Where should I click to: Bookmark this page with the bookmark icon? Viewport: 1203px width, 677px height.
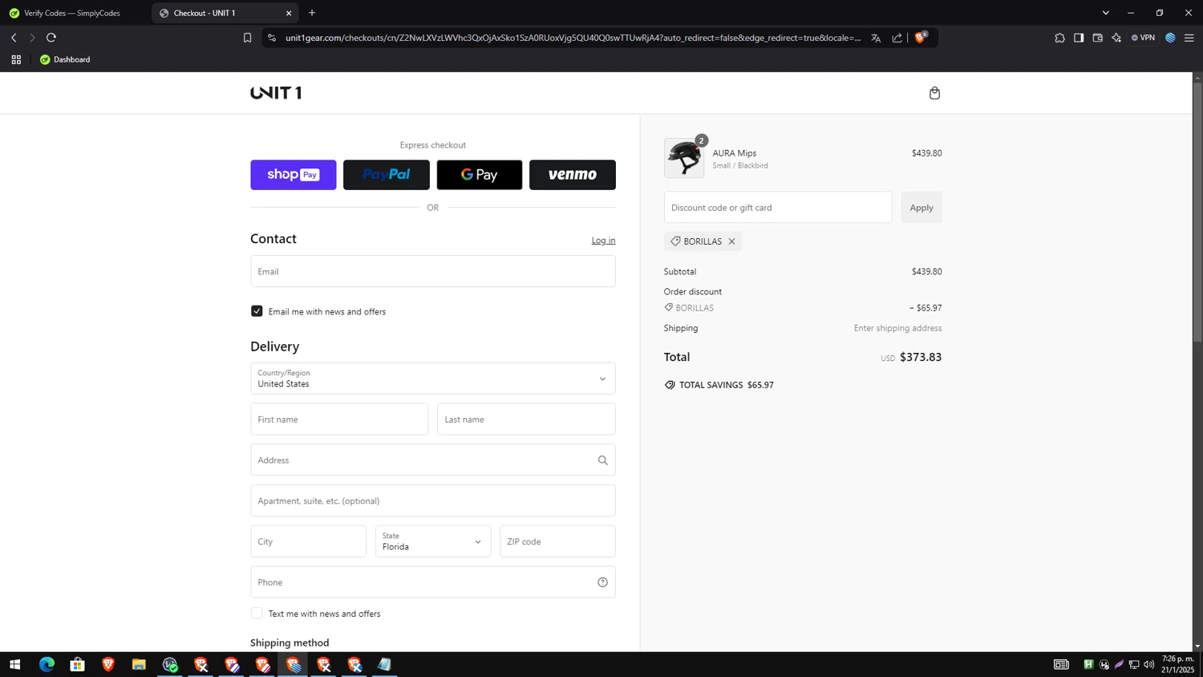[247, 38]
